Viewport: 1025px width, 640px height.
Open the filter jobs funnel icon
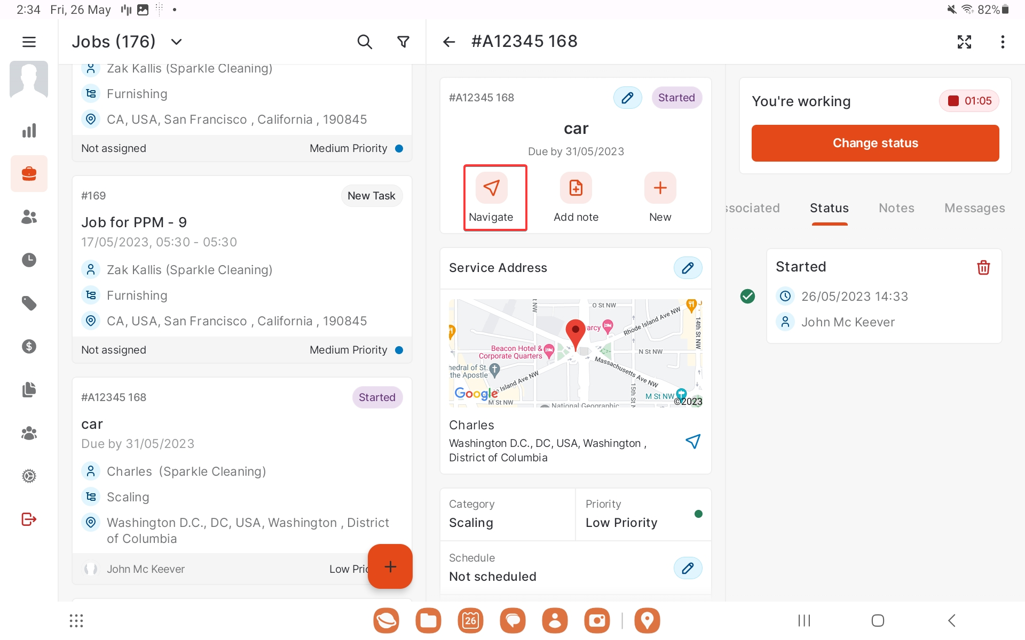404,42
